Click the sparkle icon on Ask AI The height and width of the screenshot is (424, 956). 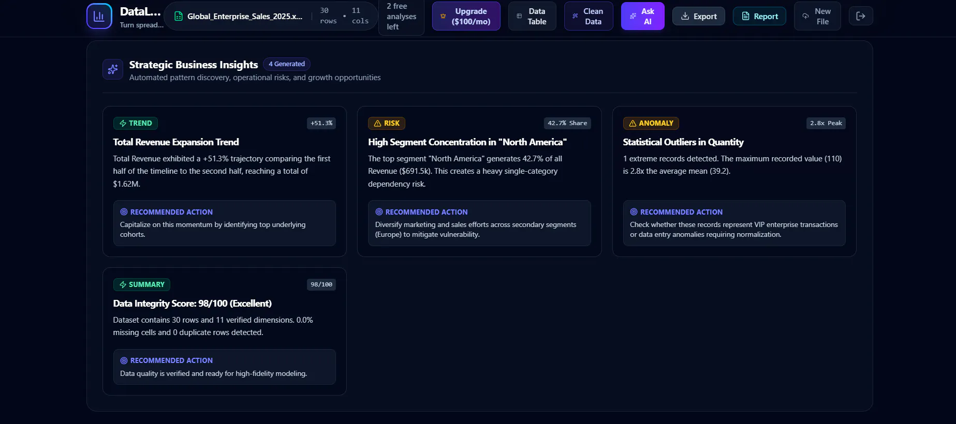pos(633,16)
